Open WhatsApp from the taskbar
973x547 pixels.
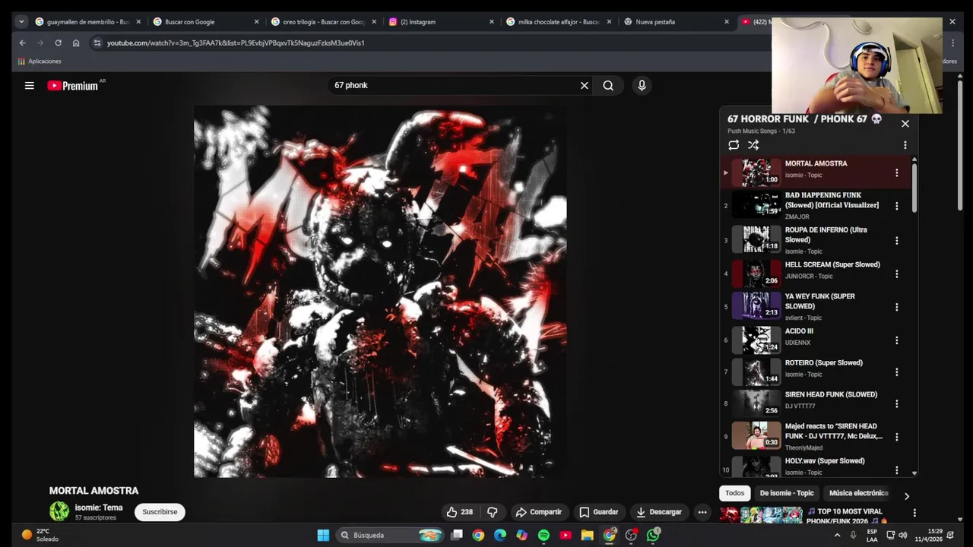point(653,535)
